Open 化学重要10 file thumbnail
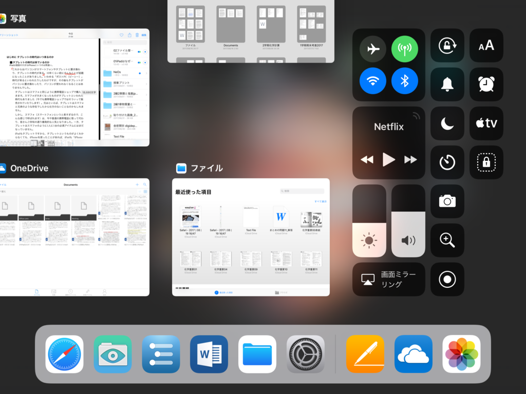 [x=281, y=261]
